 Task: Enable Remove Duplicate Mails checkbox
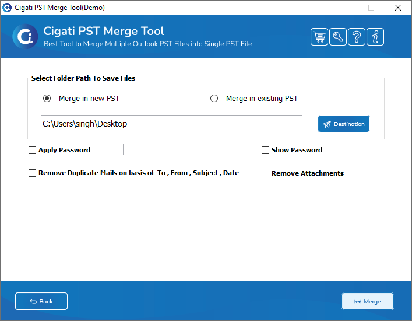tap(32, 173)
